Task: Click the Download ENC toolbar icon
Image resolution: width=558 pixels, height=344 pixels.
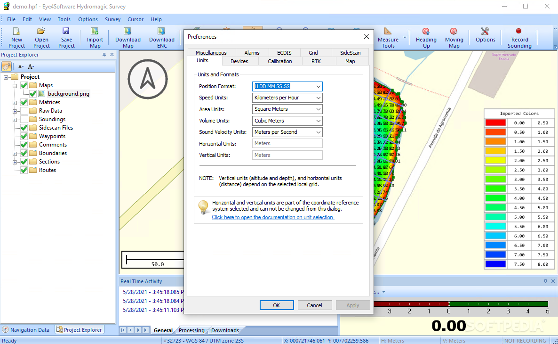Action: tap(161, 32)
